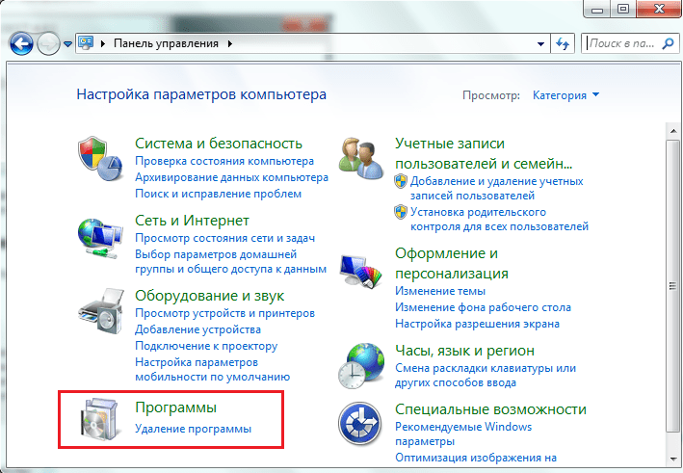Image resolution: width=683 pixels, height=473 pixels.
Task: Open the System and Security shield icon
Action: (100, 159)
